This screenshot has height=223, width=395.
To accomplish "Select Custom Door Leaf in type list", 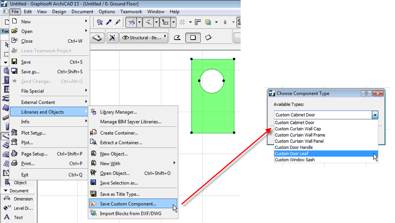I will (326, 154).
